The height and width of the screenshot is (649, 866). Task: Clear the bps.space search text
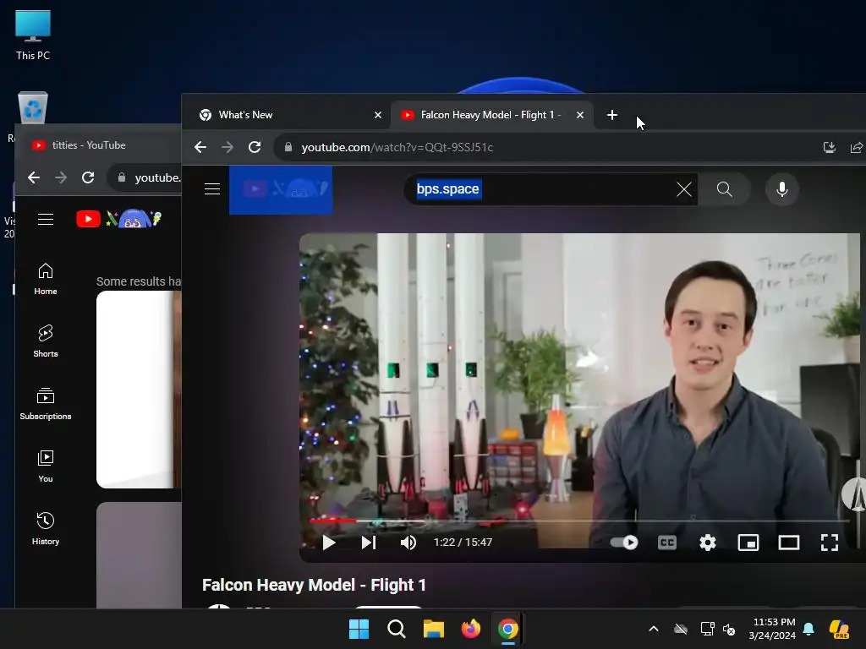click(683, 189)
